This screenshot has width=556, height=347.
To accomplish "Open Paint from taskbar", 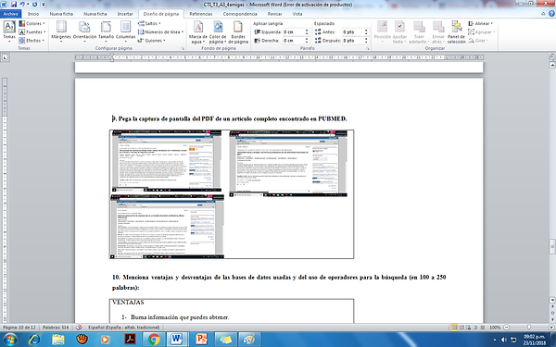I will 249,340.
